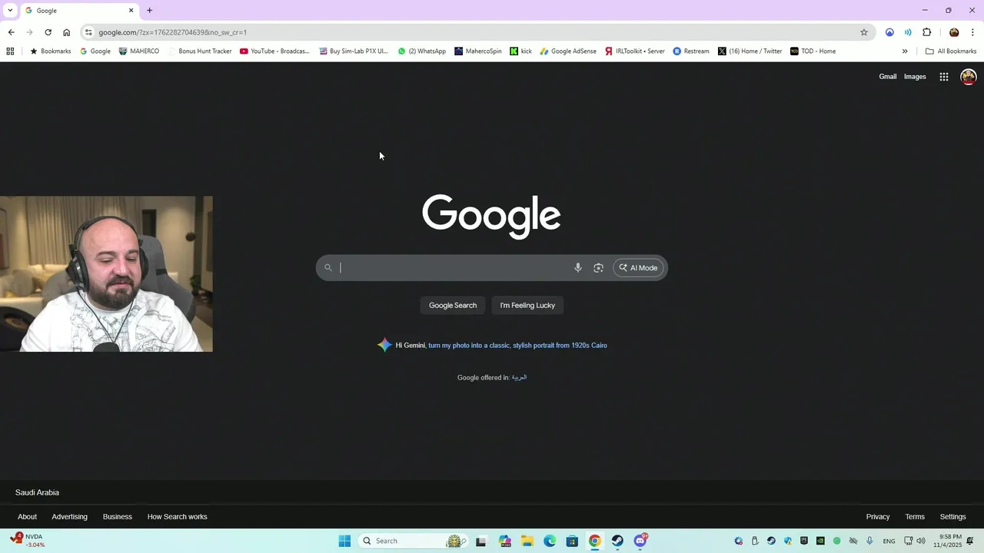Click I'm Feeling Lucky button
The image size is (984, 553).
(527, 306)
